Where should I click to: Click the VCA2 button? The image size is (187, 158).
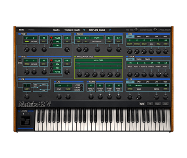click(118, 41)
